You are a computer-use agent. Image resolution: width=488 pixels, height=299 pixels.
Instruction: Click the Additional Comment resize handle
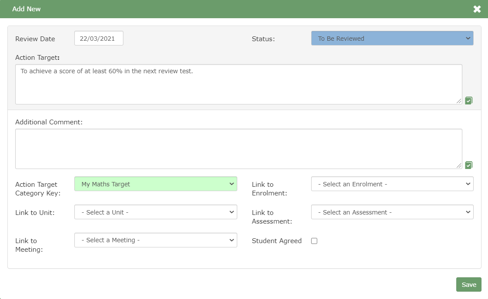tap(459, 166)
